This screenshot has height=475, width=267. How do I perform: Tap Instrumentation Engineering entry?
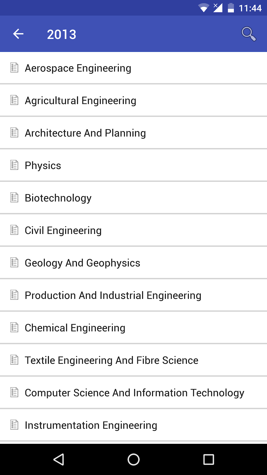coord(91,425)
